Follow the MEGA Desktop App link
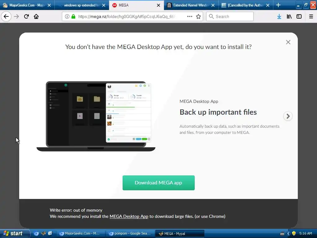 129,216
